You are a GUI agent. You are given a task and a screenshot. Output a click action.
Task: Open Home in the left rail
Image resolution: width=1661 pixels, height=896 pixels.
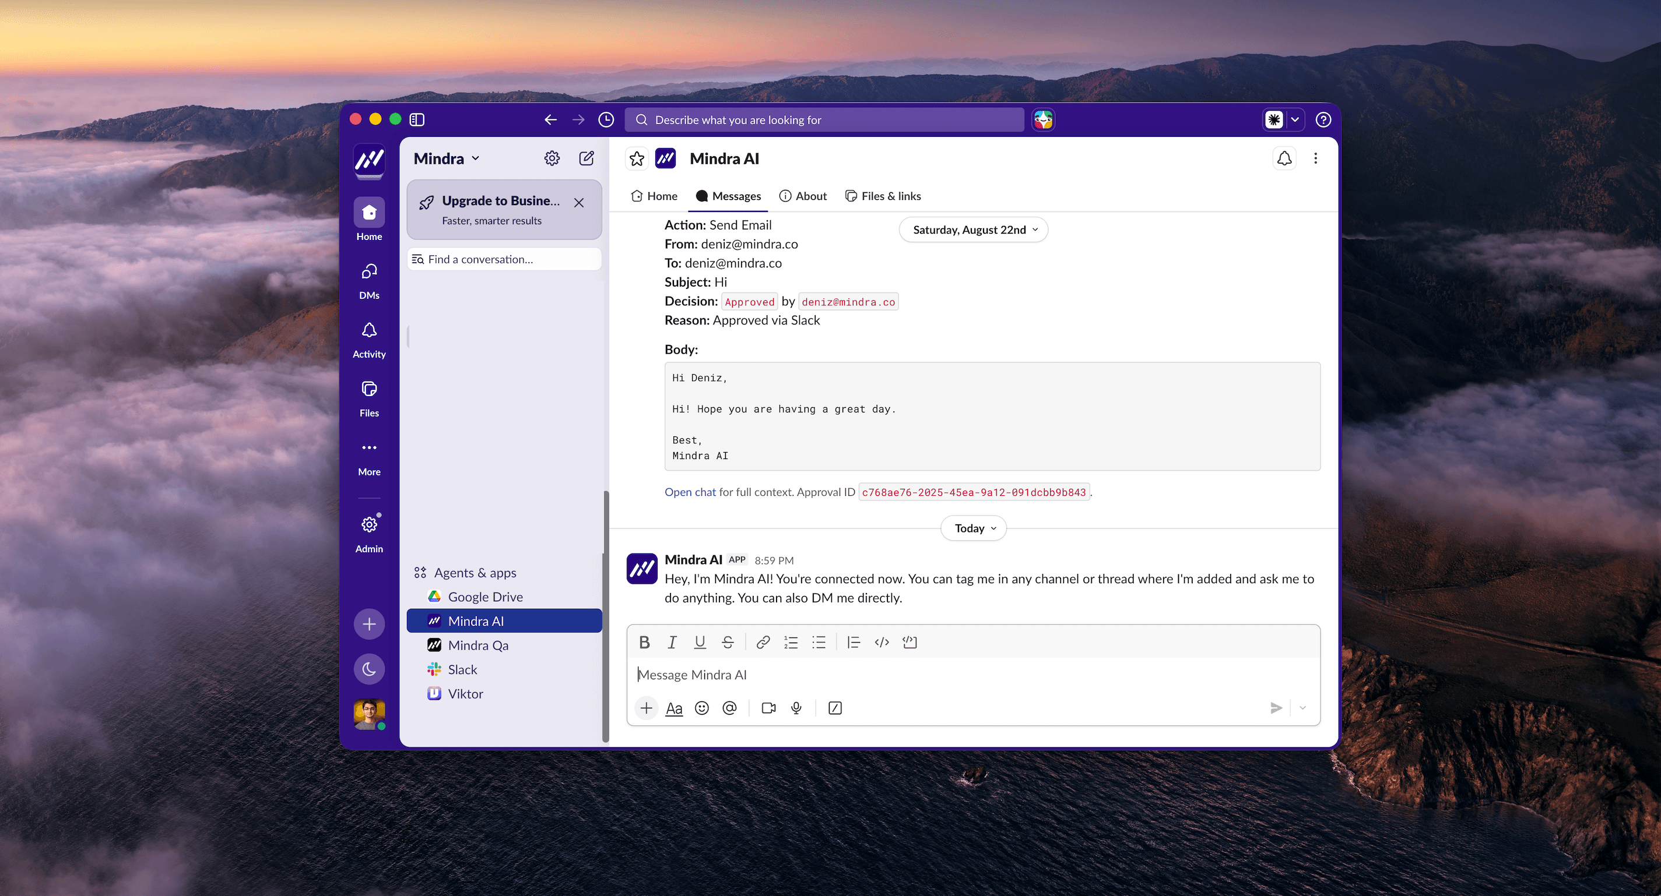[x=370, y=220]
